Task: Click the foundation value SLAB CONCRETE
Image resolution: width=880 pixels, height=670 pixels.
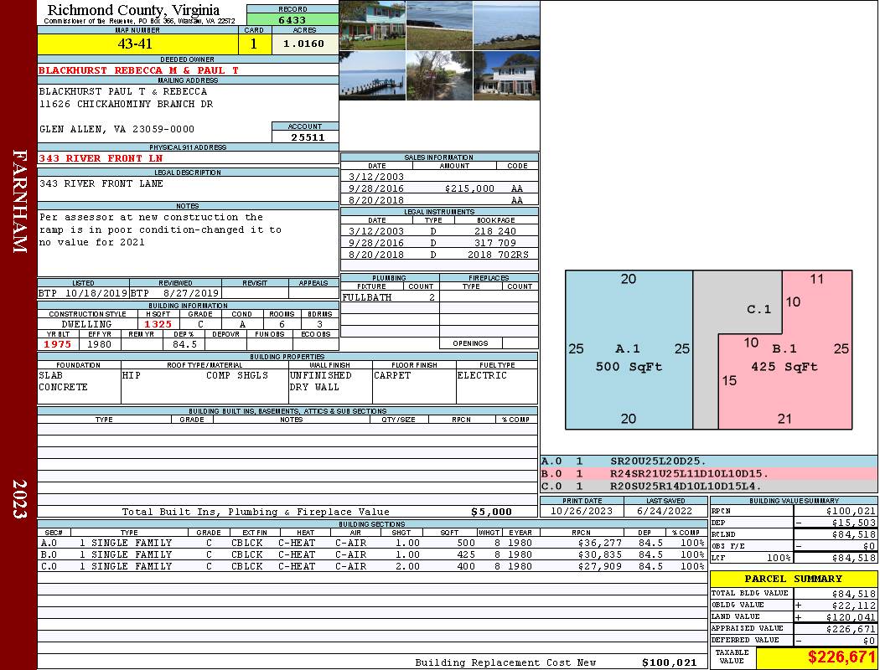Action: tap(64, 381)
